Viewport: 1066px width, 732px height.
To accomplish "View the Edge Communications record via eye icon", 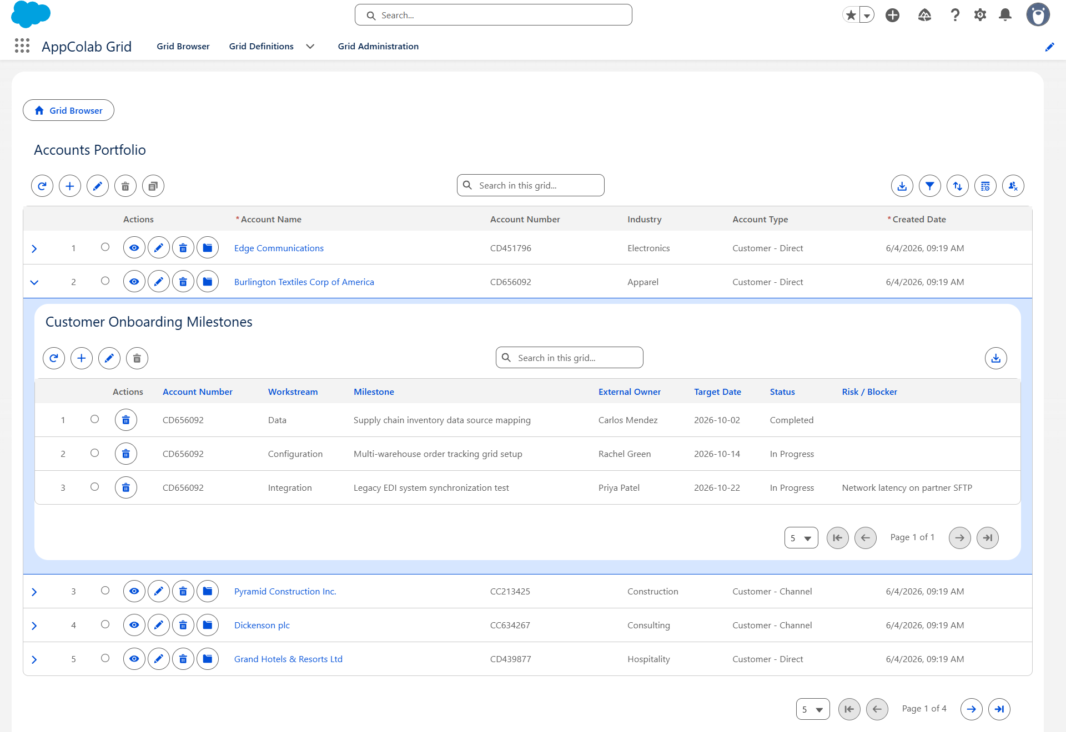I will tap(134, 248).
